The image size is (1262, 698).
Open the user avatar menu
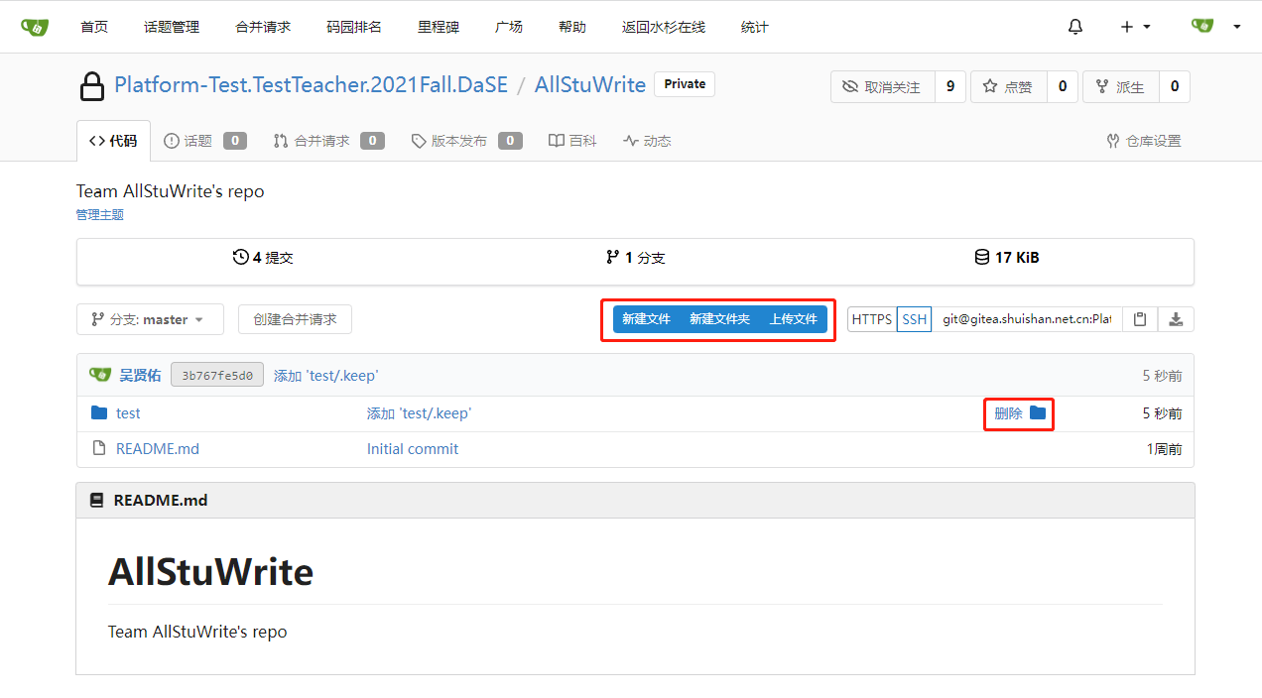pyautogui.click(x=1215, y=27)
